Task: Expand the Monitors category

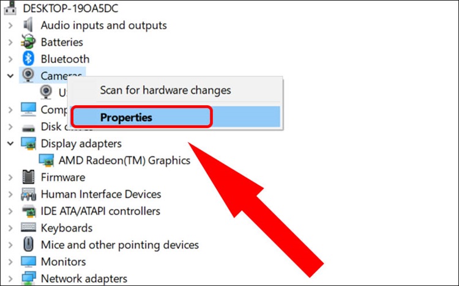Action: tap(10, 262)
